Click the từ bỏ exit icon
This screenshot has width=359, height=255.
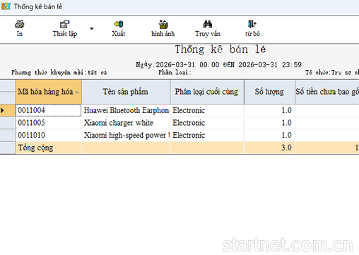point(252,24)
